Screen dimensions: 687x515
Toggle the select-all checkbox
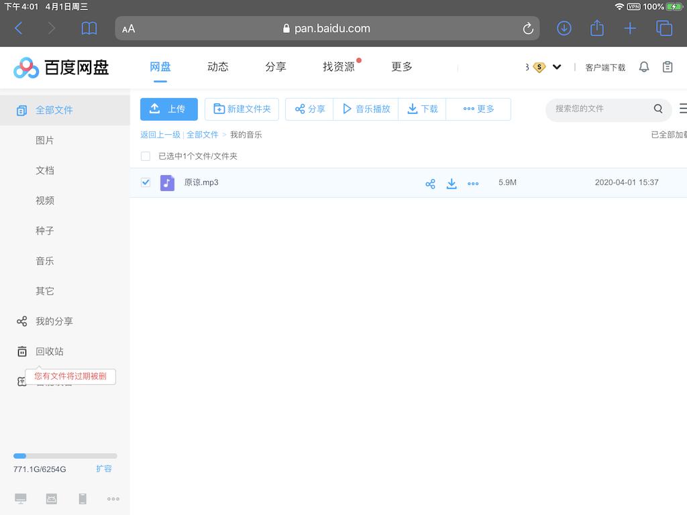coord(146,156)
